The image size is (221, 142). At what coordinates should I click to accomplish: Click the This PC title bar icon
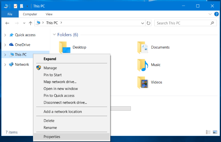6,6
